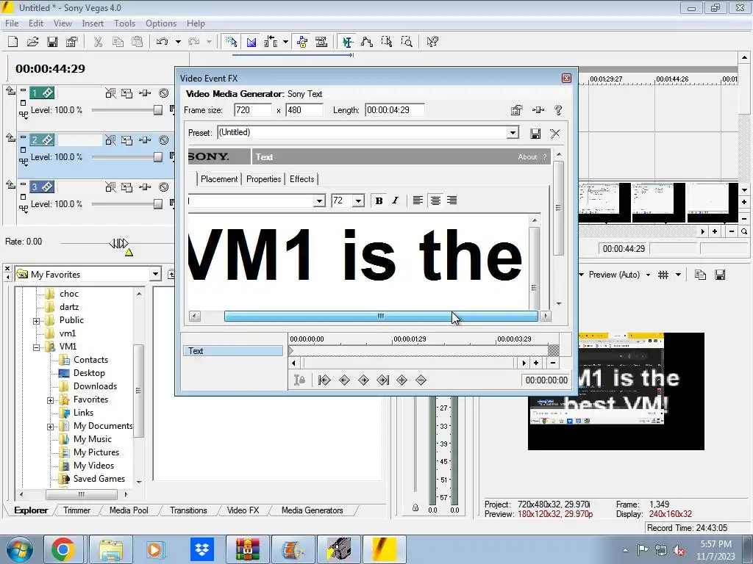Viewport: 753px width, 564px height.
Task: Click the track 3 level slider handle
Action: pos(158,204)
